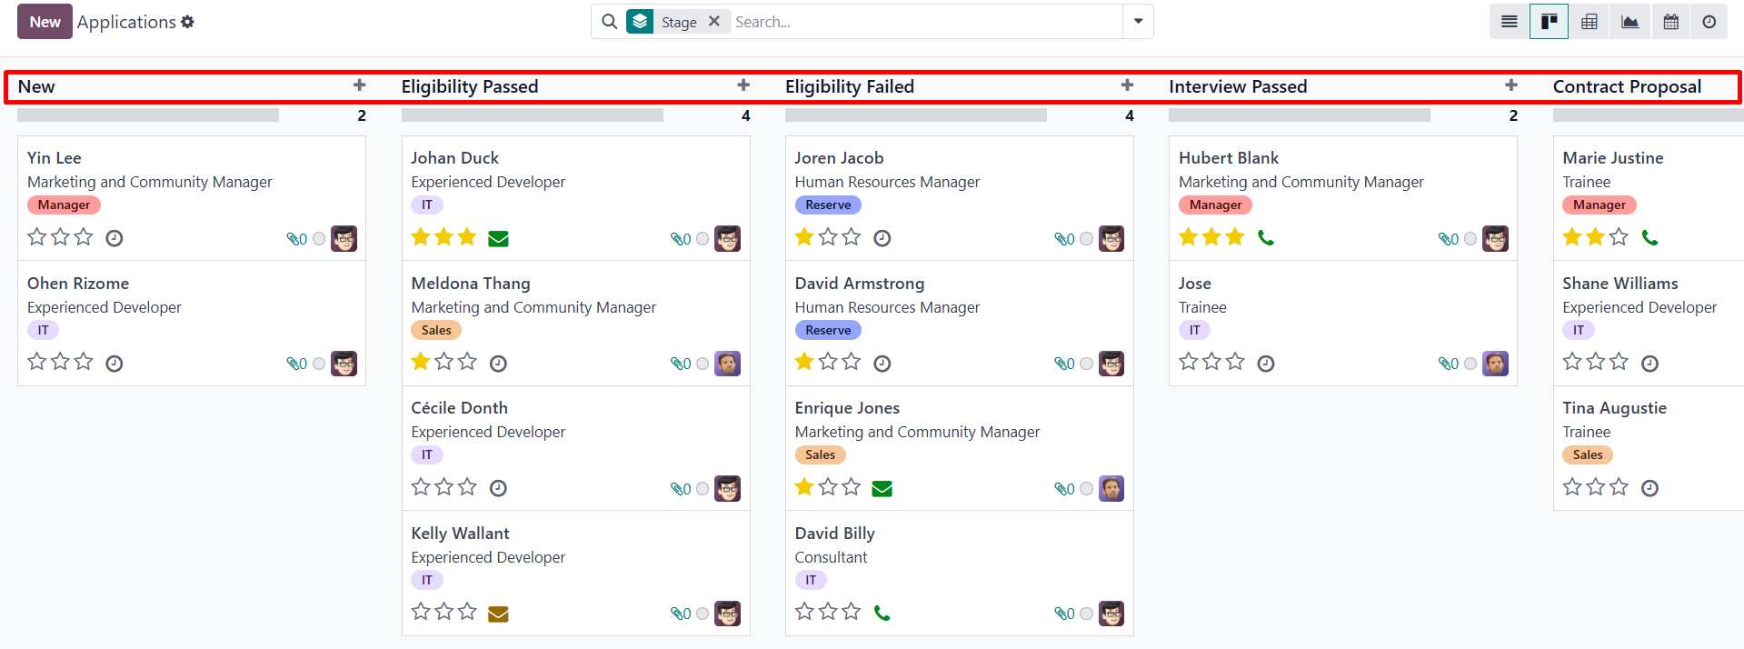Switch to pivot table view
Image resolution: width=1744 pixels, height=649 pixels.
1589,22
